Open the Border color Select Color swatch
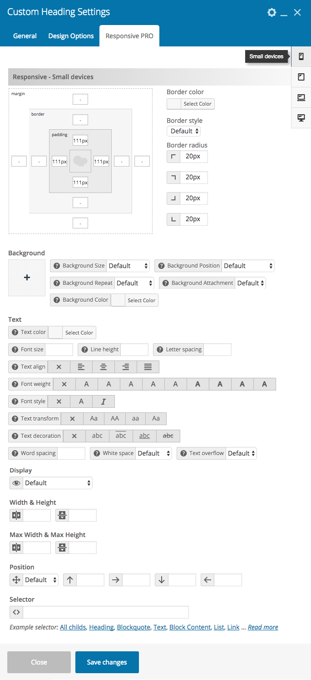The height and width of the screenshot is (680, 311). pyautogui.click(x=191, y=104)
